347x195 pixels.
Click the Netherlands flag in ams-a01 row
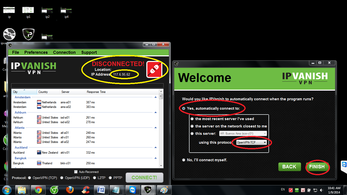pyautogui.click(x=39, y=102)
